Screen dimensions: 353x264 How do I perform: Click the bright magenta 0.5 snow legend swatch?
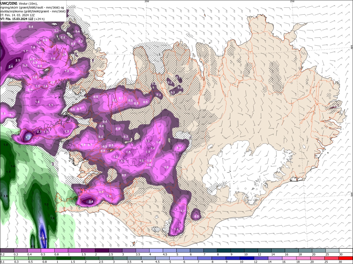(x=47, y=251)
